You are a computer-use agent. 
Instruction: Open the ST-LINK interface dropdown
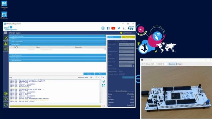[114, 37]
